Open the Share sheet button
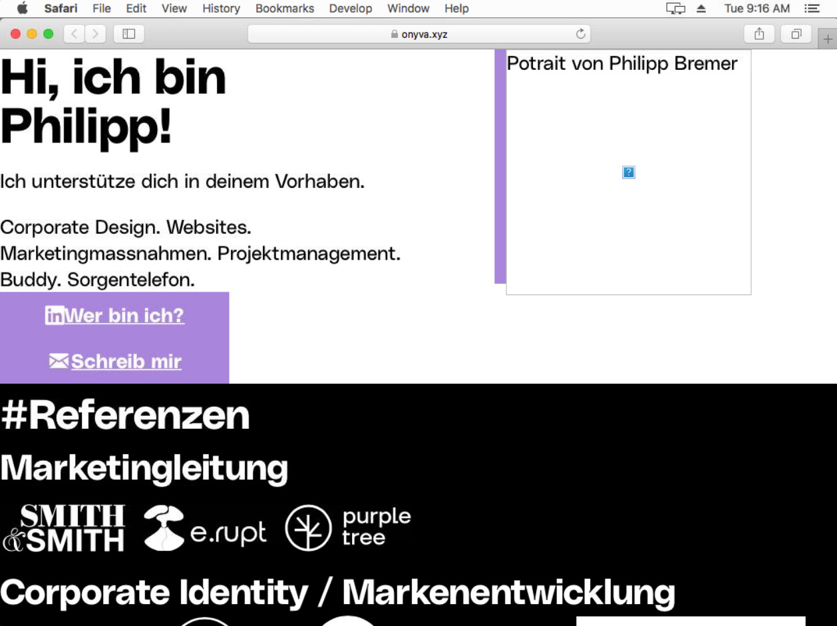837x626 pixels. tap(759, 34)
